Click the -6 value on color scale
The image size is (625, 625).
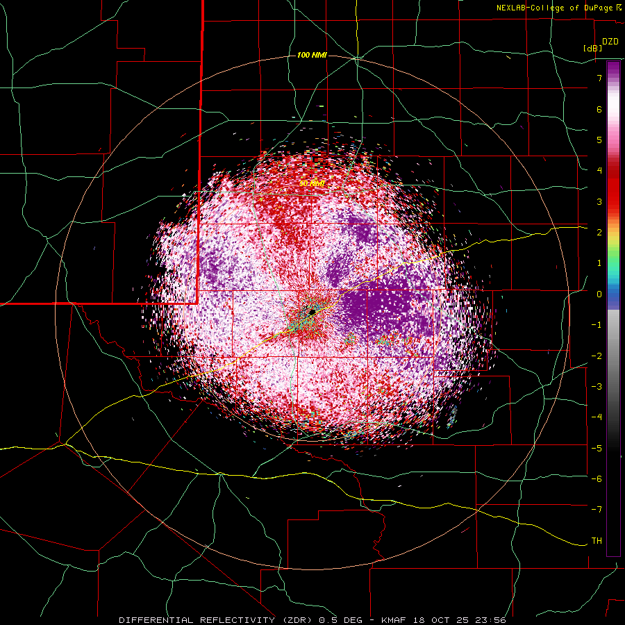597,479
